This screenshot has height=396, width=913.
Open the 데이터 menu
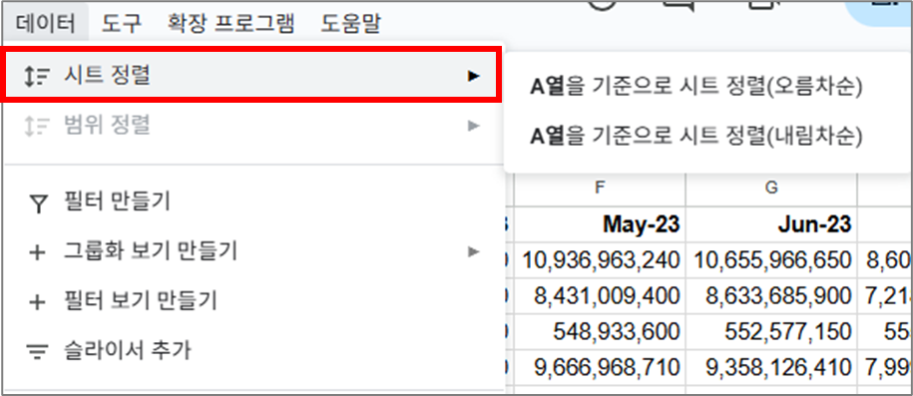click(46, 23)
